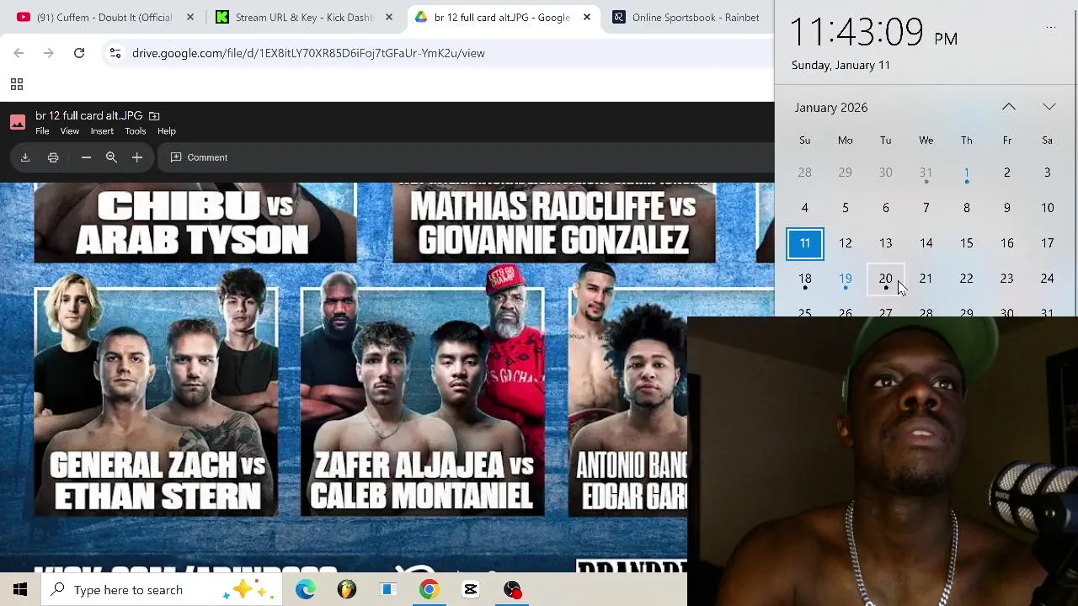Open Microsoft Edge from taskbar

pos(306,589)
